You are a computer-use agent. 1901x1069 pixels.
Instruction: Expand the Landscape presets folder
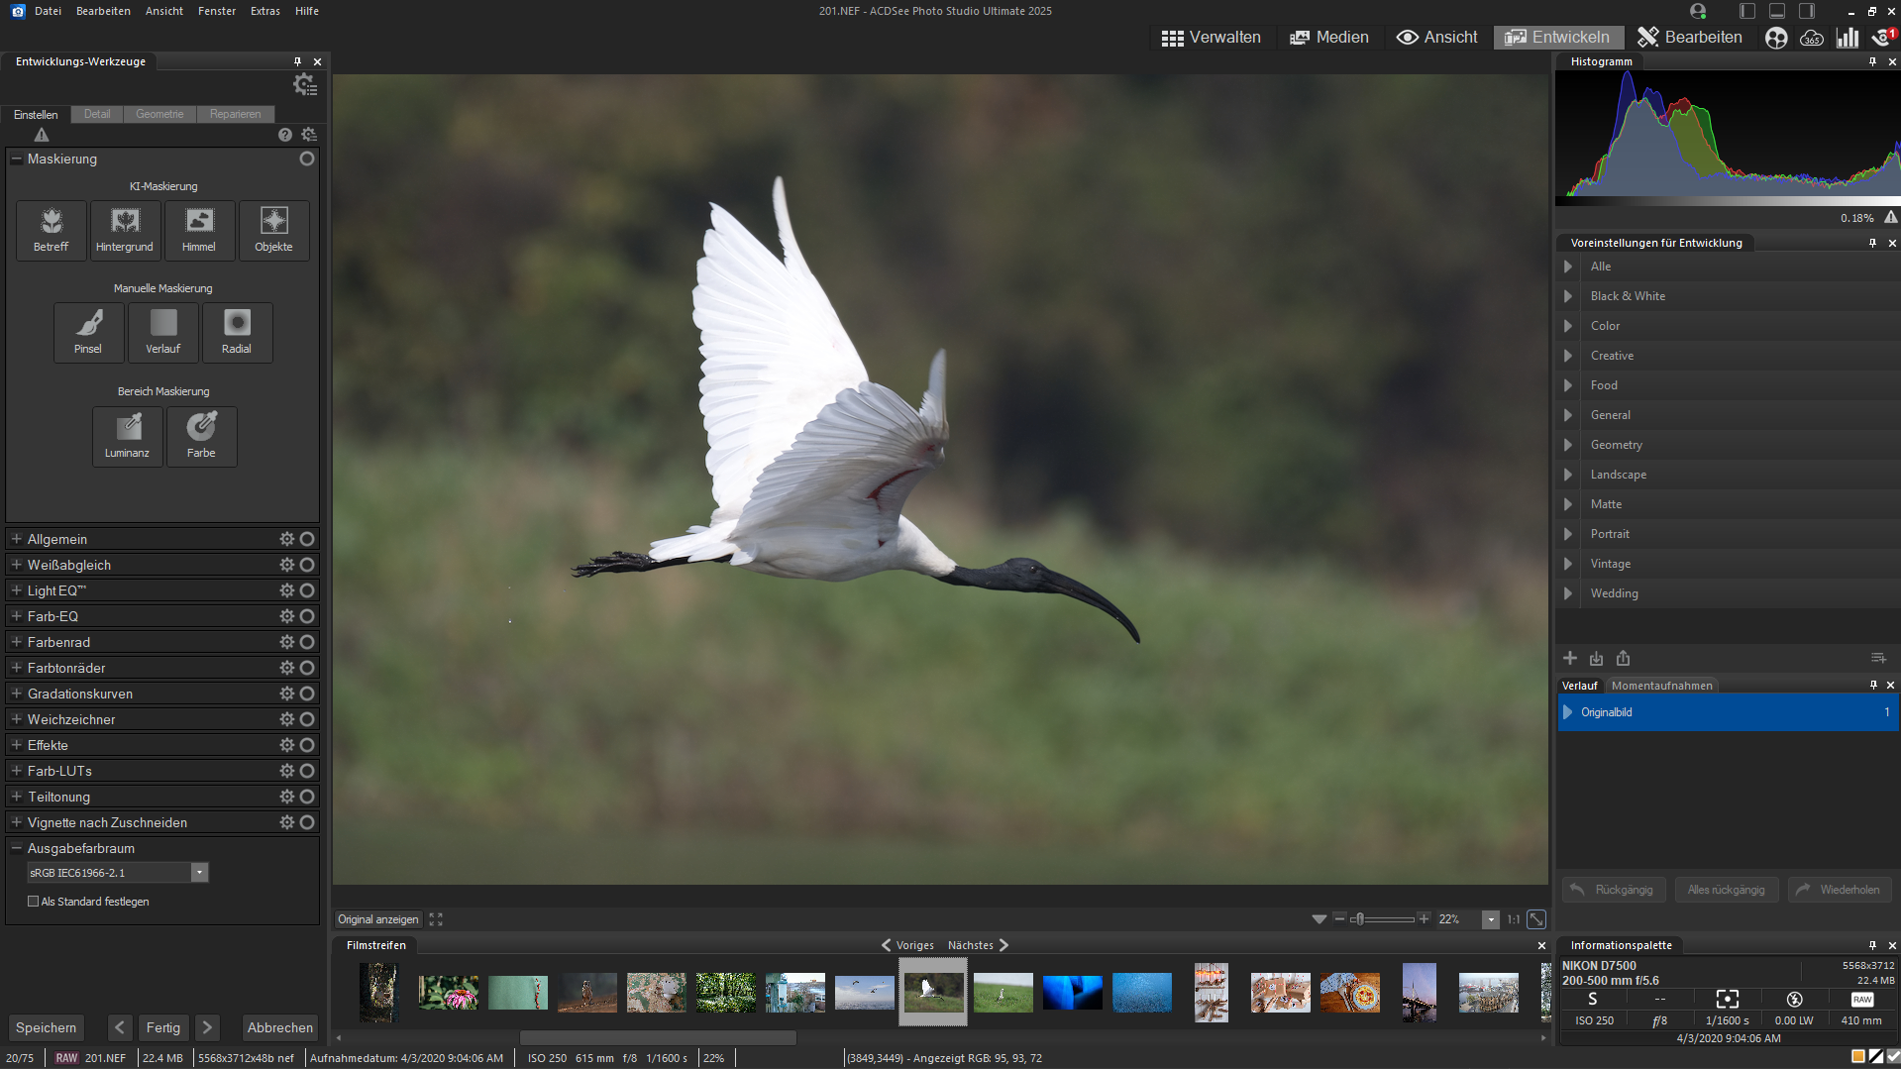tap(1567, 475)
